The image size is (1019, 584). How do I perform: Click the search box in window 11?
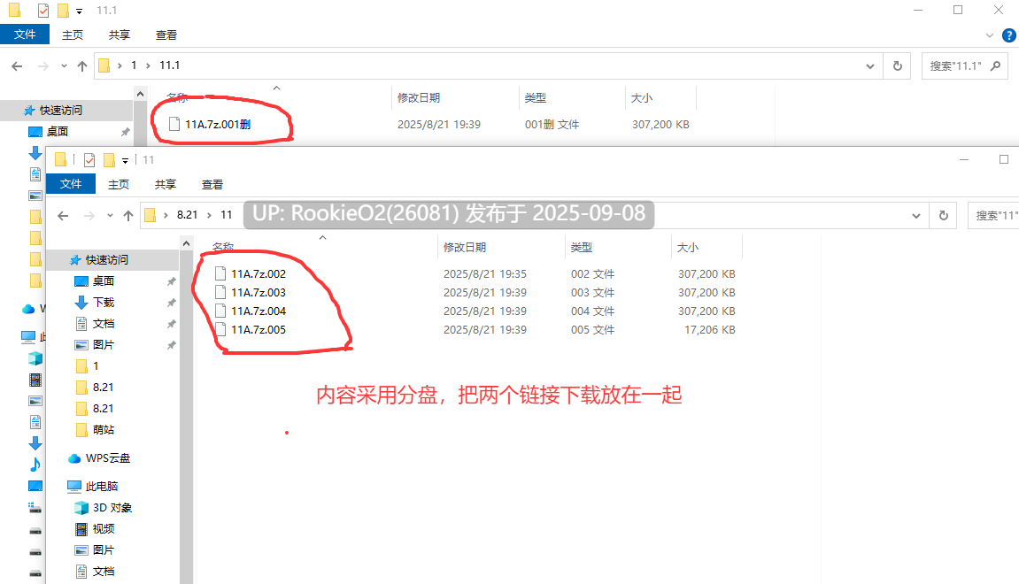(993, 215)
